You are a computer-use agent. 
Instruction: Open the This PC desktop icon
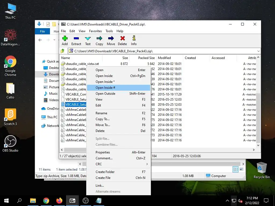[10, 11]
